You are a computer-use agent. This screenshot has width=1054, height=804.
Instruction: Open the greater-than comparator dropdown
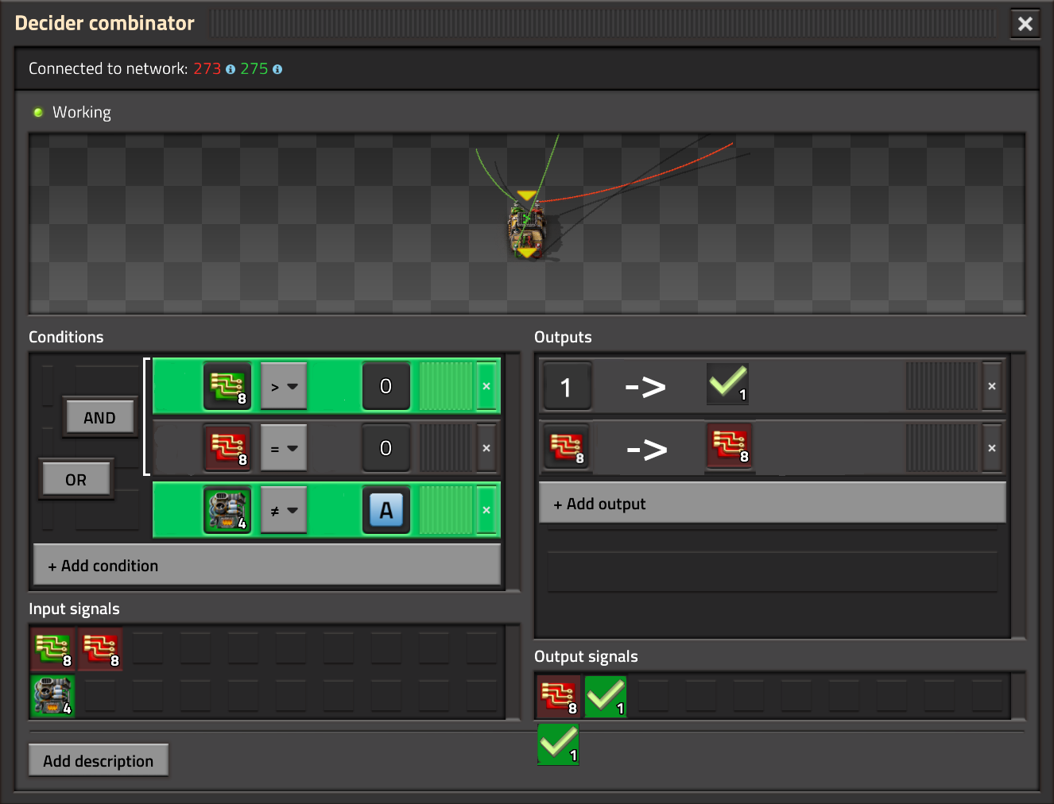[284, 387]
